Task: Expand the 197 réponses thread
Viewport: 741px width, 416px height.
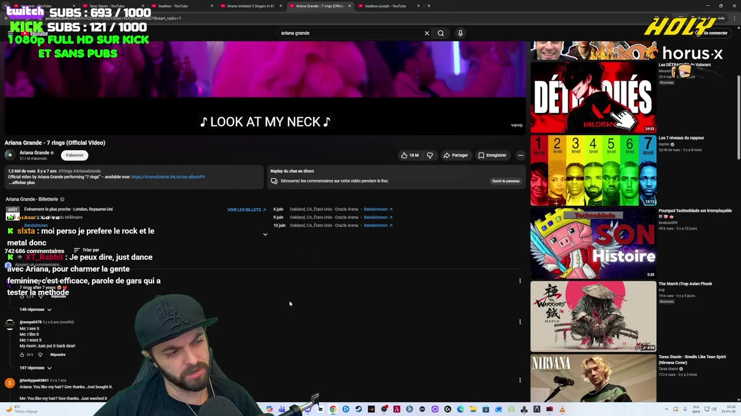Action: tap(35, 367)
